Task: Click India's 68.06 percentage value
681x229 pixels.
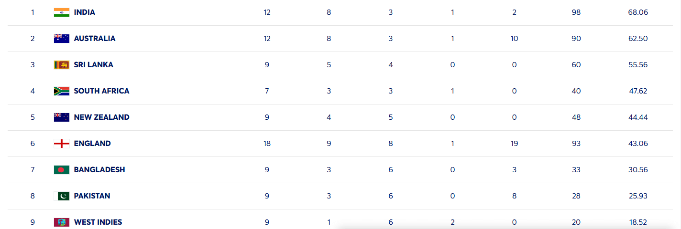Action: pyautogui.click(x=638, y=12)
